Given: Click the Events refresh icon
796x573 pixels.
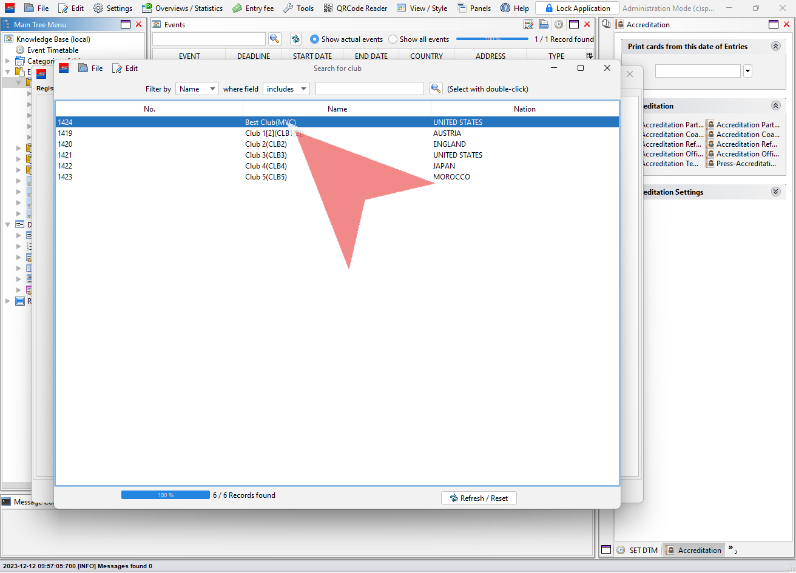Looking at the screenshot, I should 295,39.
